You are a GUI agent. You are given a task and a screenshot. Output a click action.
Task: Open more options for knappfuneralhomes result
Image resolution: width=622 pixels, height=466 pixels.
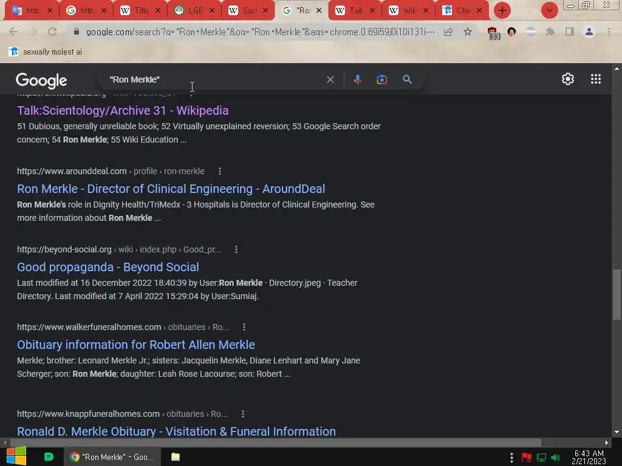[x=243, y=414]
